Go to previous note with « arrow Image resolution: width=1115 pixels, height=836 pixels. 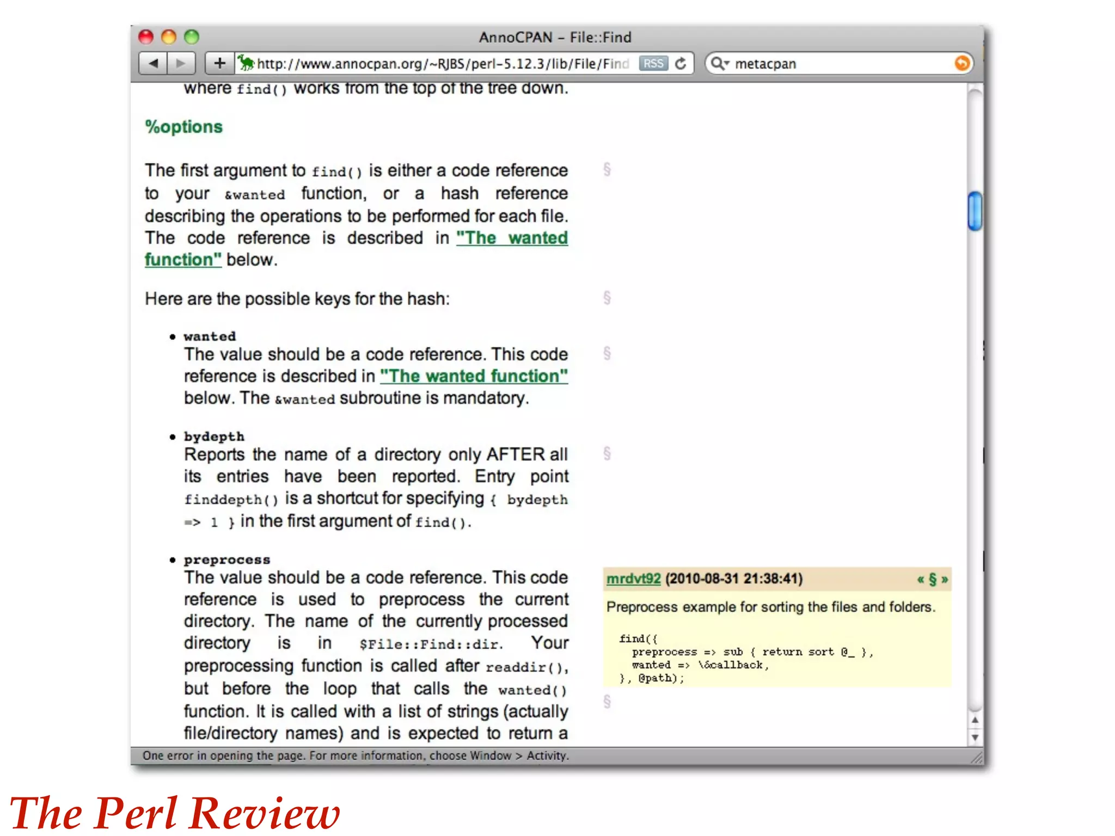(921, 579)
